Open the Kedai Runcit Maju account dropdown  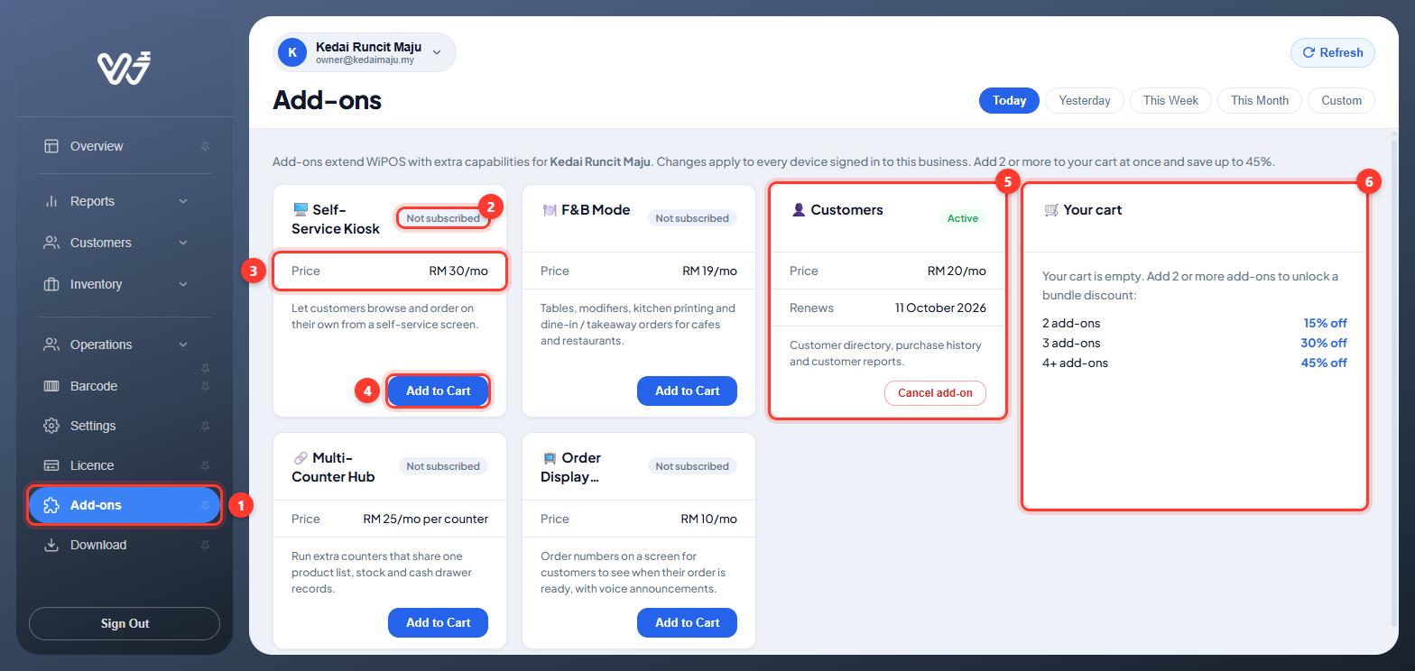365,52
